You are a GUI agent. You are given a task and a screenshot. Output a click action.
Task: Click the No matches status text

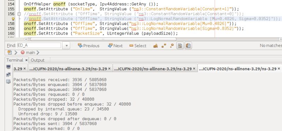[x=271, y=45]
